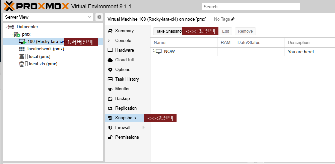Collapse the Datacenter tree node
335x164 pixels.
pos(6,27)
